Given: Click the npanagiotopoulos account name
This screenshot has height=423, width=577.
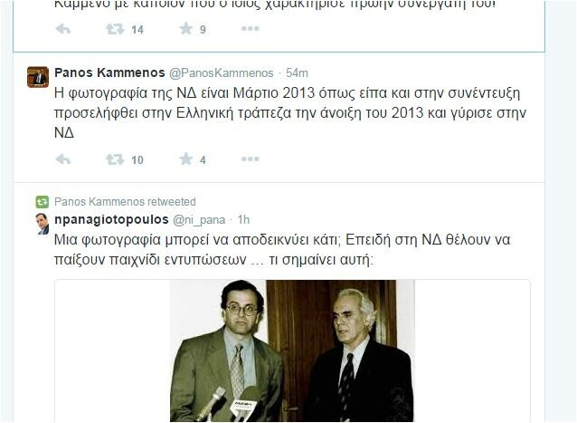Looking at the screenshot, I should point(111,219).
